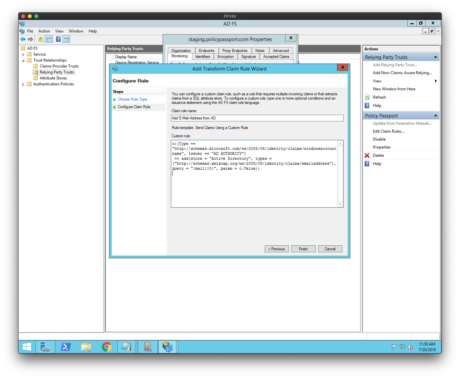
Task: Cancel the Add Transform Claim Rule Wizard
Action: (x=330, y=249)
